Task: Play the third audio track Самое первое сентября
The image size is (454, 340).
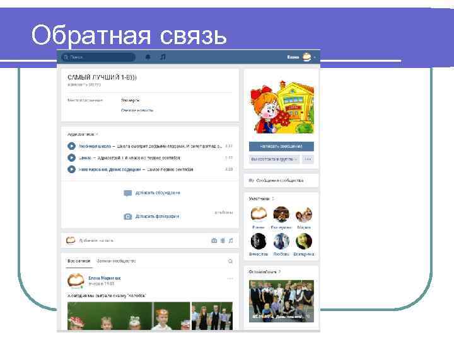Action: pos(71,169)
